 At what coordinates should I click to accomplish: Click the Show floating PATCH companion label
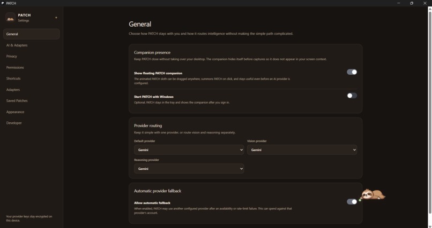coord(158,73)
